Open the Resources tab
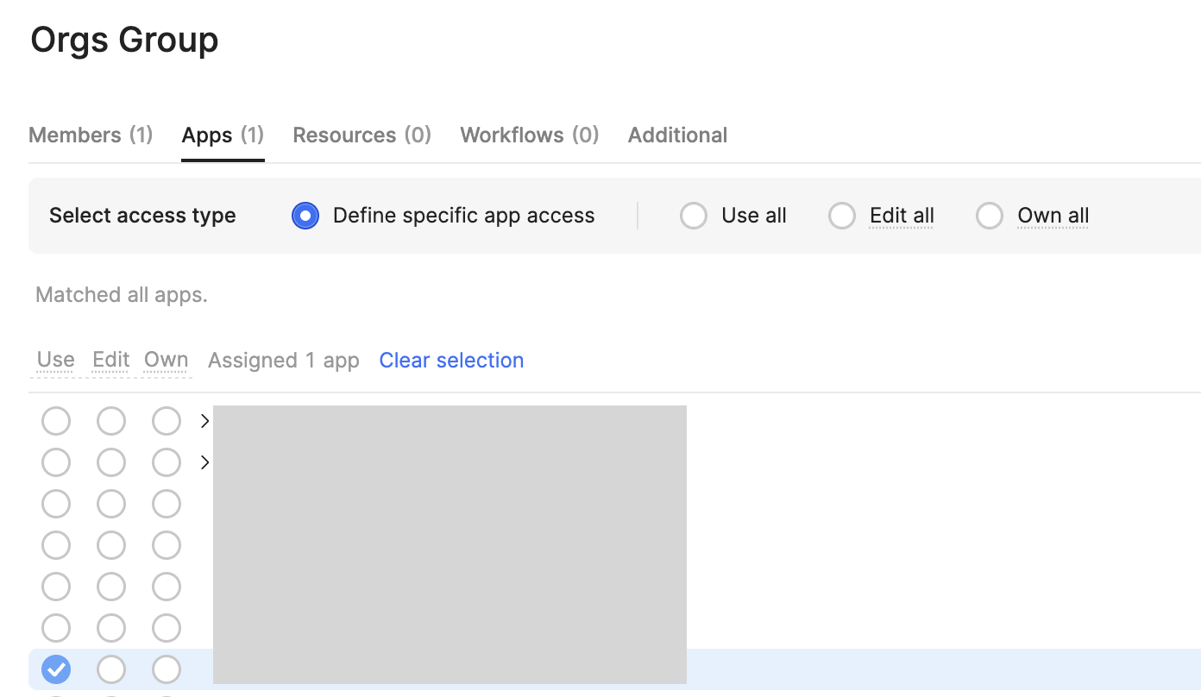Screen dimensions: 1201x697 [x=362, y=135]
